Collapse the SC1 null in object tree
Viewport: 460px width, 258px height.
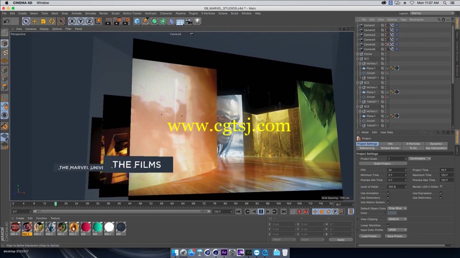pyautogui.click(x=357, y=59)
